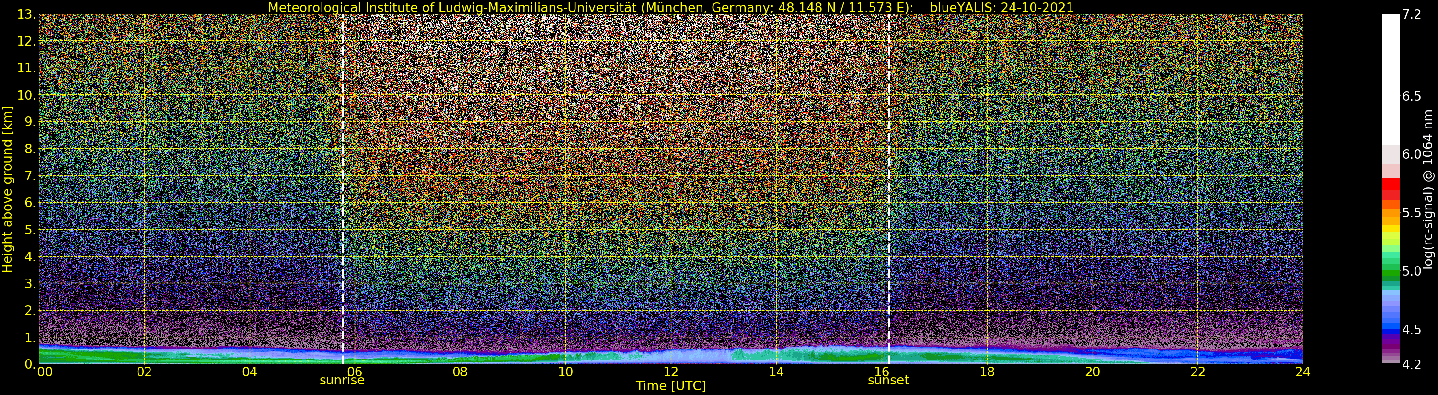
Task: Click the height axis tick '6.'
Action: [30, 202]
